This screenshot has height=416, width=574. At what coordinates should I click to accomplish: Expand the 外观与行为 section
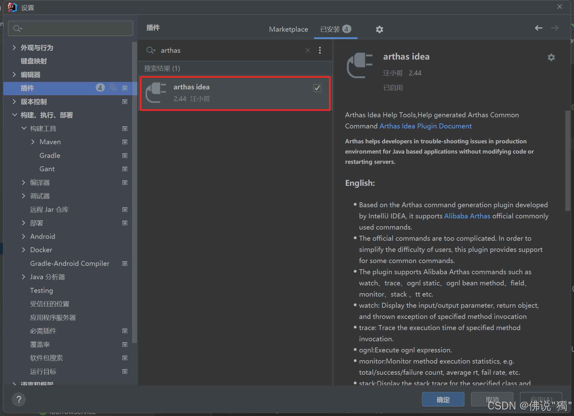[x=14, y=47]
